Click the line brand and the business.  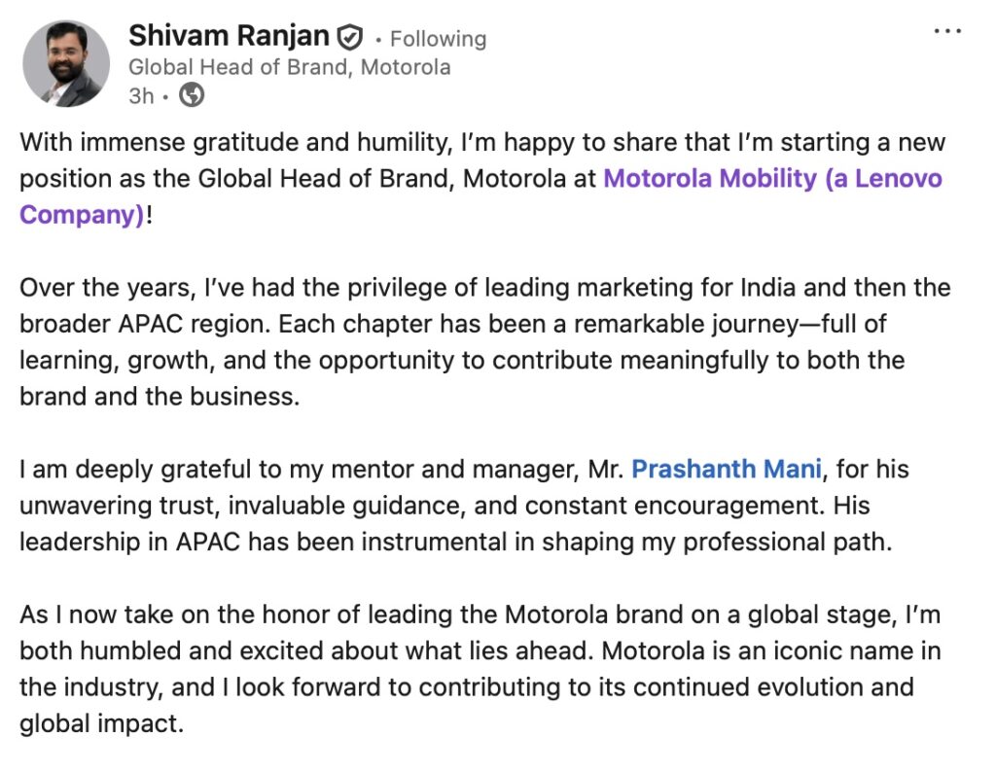[160, 397]
